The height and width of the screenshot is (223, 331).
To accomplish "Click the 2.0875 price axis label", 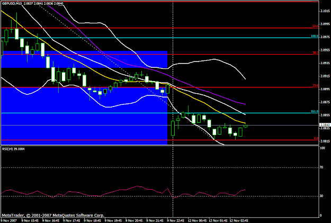I will tap(325, 102).
